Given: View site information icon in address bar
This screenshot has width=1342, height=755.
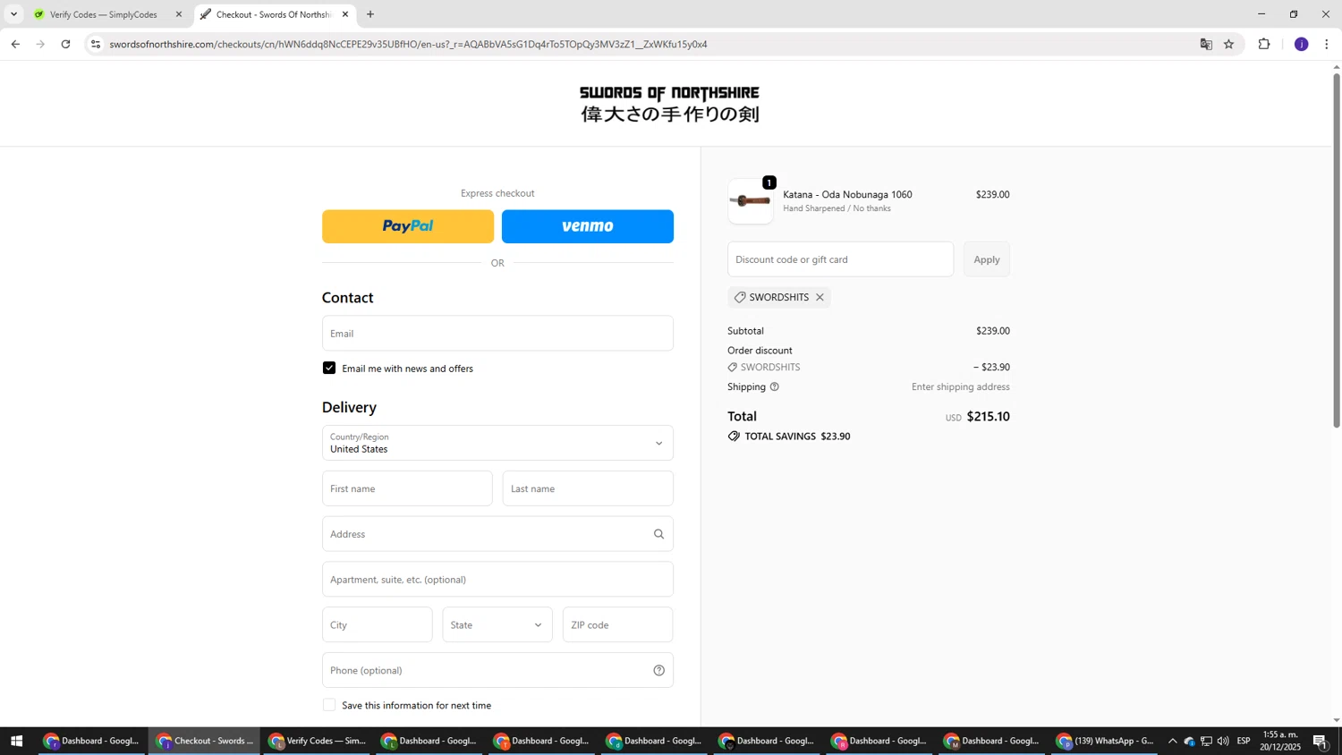Looking at the screenshot, I should click(96, 44).
